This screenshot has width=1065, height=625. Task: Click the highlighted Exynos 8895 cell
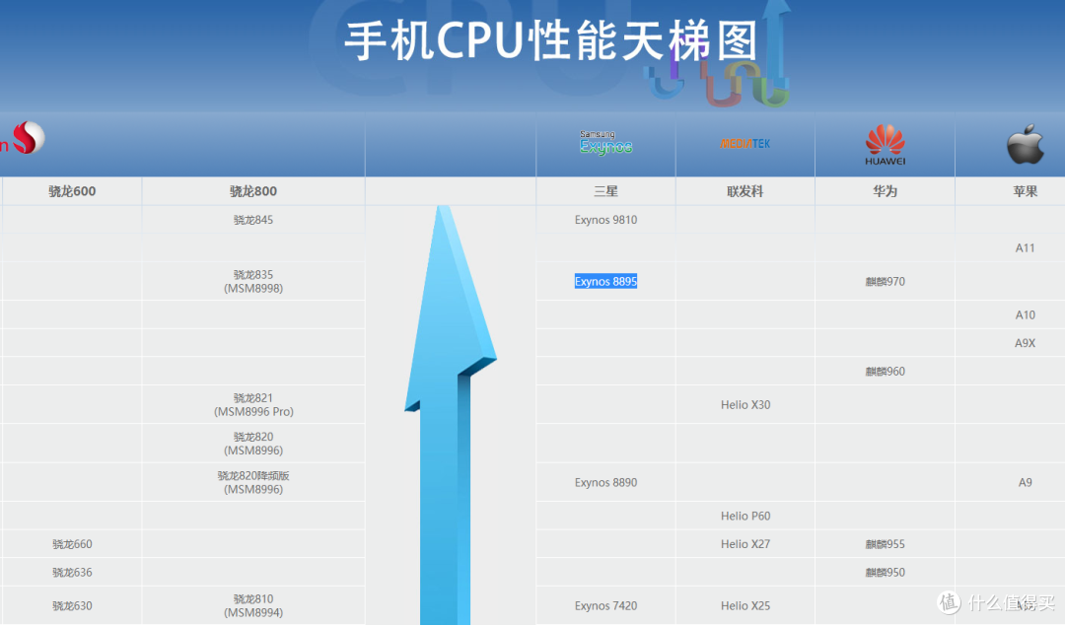[605, 281]
